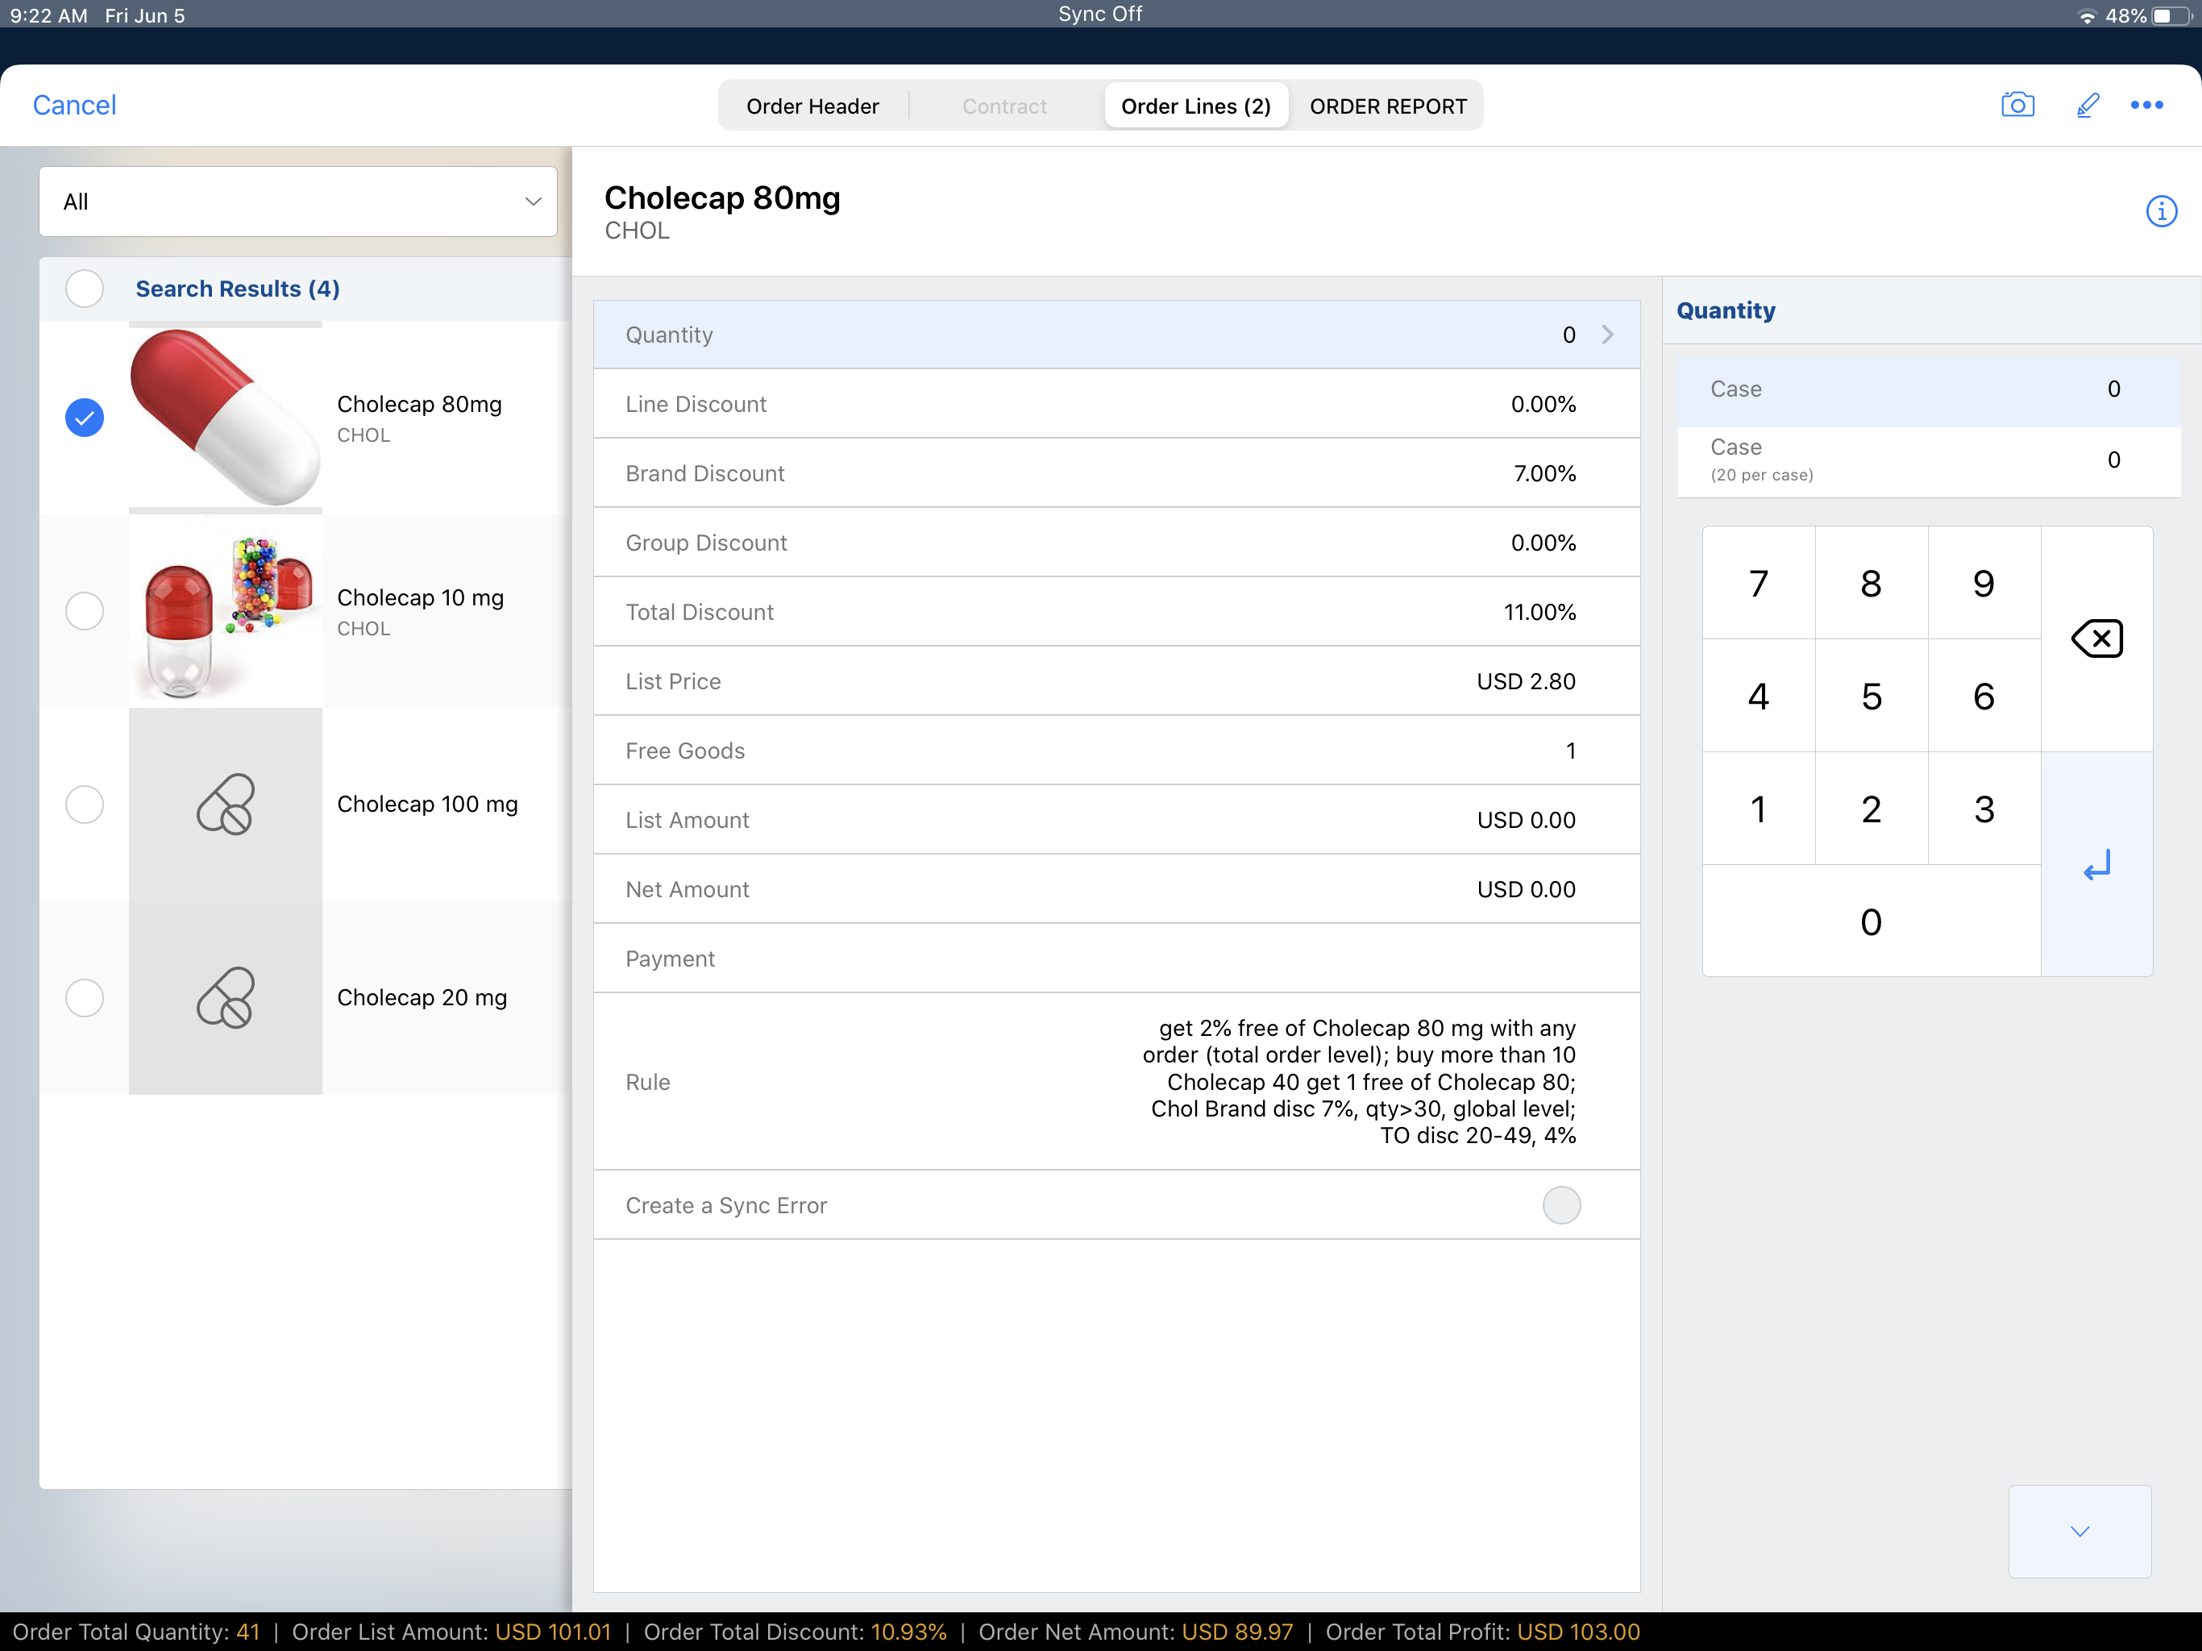Open the camera icon in top bar
This screenshot has width=2202, height=1651.
[x=2017, y=105]
